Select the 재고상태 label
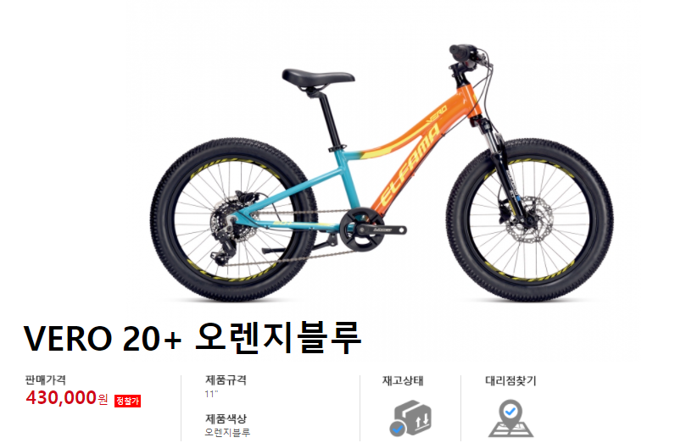The width and height of the screenshot is (686, 443). (403, 380)
